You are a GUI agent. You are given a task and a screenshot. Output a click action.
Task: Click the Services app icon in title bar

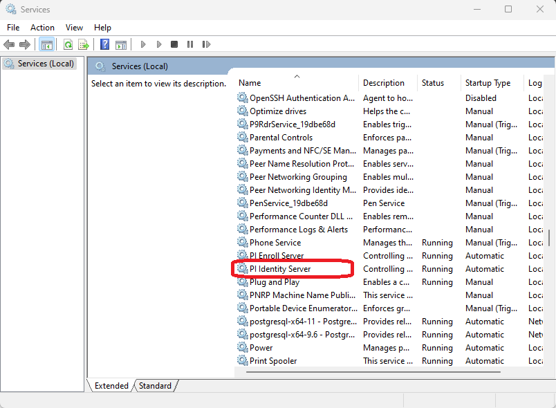pos(11,9)
